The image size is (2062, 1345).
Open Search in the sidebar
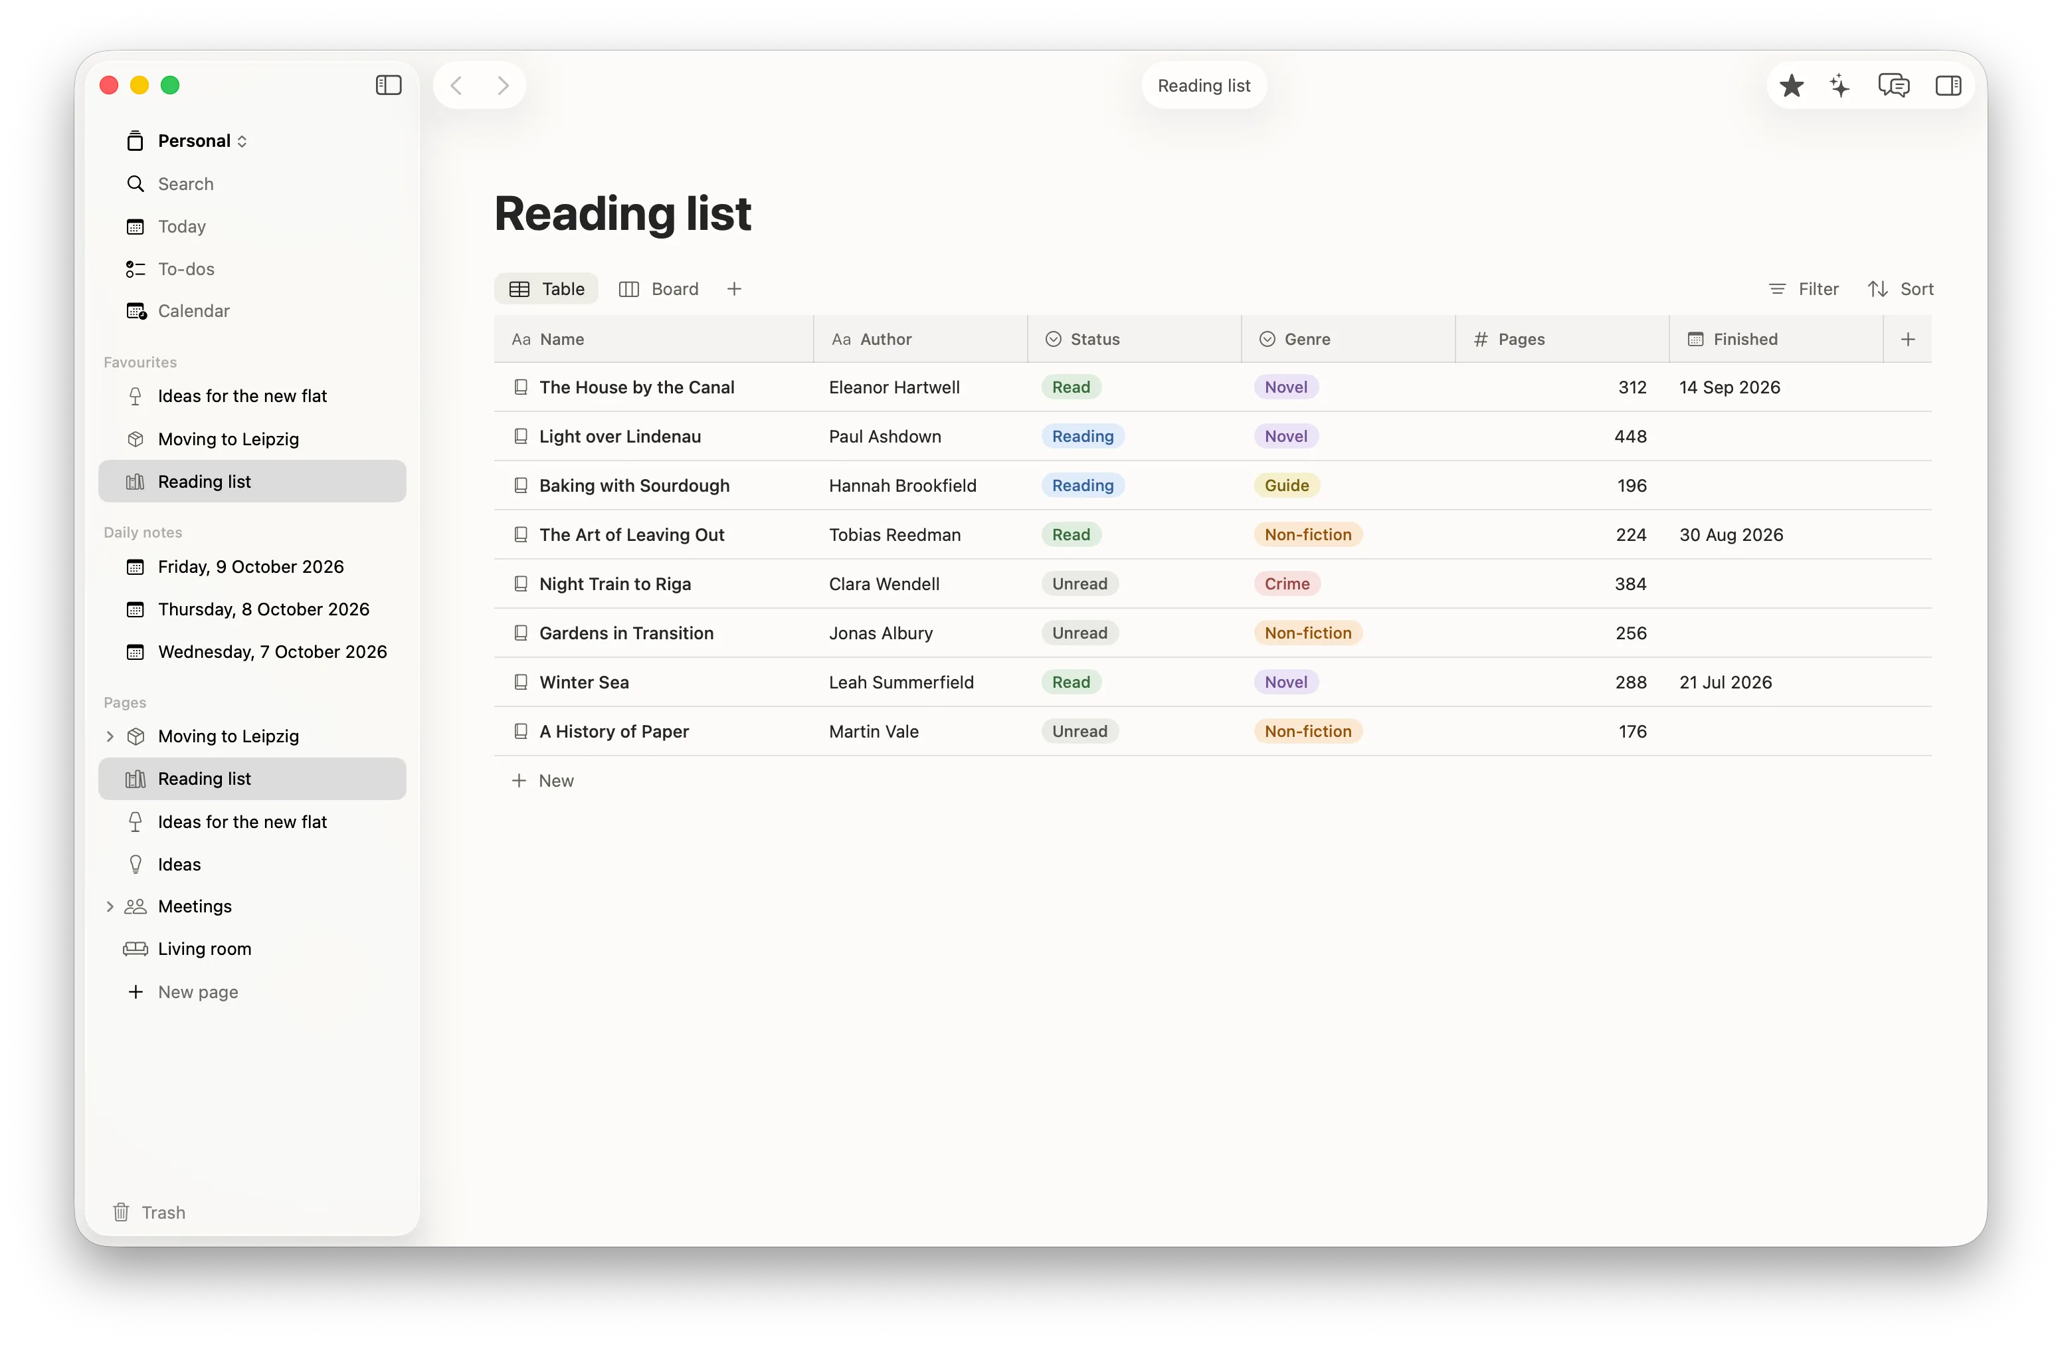(x=252, y=183)
